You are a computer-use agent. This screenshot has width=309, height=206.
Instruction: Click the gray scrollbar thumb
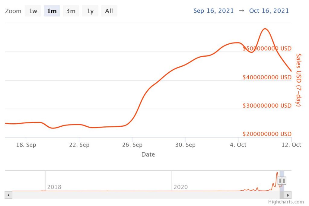click(282, 195)
